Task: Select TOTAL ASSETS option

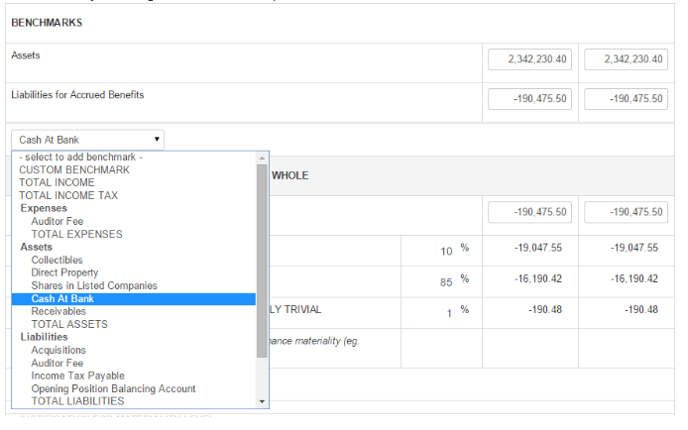Action: pyautogui.click(x=69, y=325)
